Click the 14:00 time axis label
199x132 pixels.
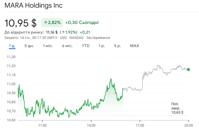click(91, 125)
